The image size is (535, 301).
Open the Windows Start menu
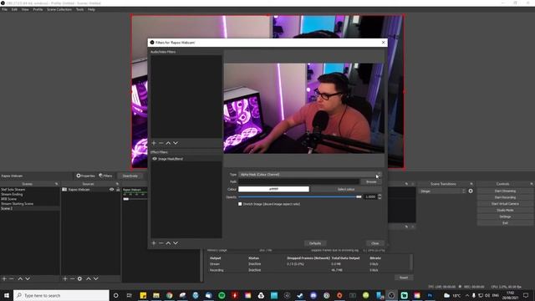click(x=7, y=295)
